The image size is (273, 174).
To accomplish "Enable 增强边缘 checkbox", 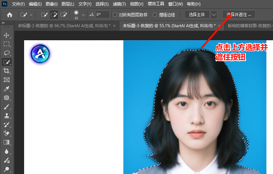I will pos(155,14).
